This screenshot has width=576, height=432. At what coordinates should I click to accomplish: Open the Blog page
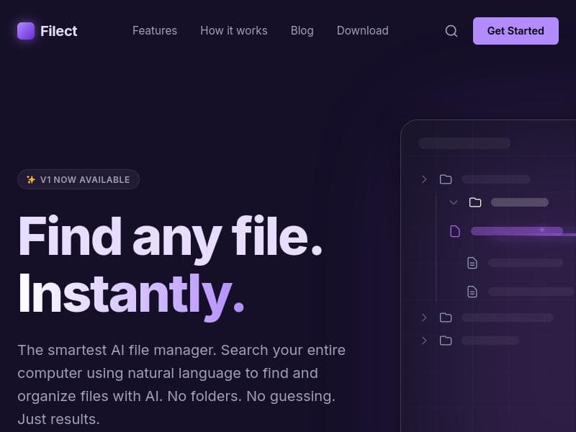[302, 30]
